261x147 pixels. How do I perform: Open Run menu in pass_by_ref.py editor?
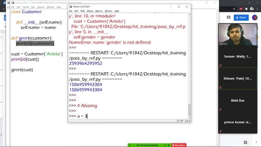(33, 7)
